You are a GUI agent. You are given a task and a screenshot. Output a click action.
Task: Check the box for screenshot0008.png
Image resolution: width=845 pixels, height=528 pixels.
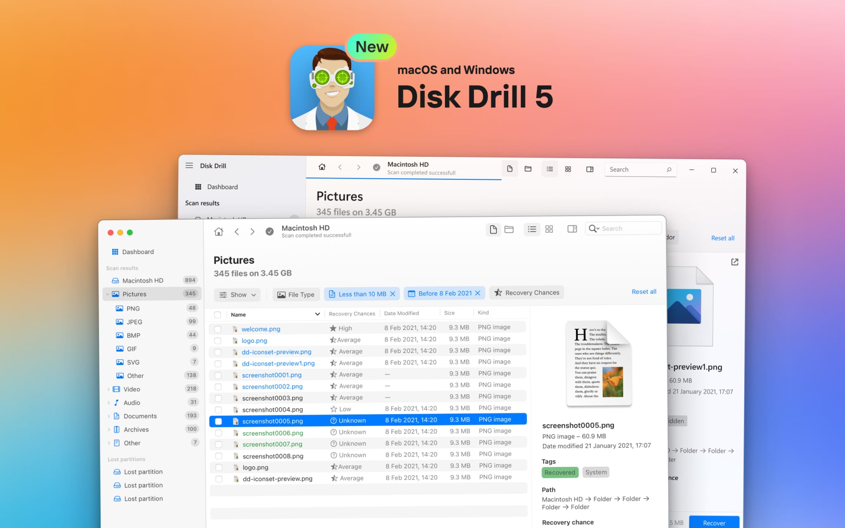(219, 456)
